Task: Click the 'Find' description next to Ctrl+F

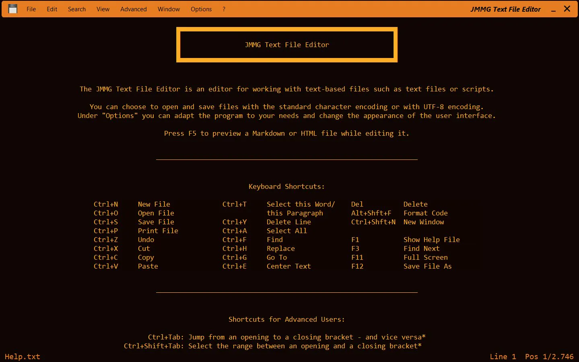Action: [x=275, y=240]
